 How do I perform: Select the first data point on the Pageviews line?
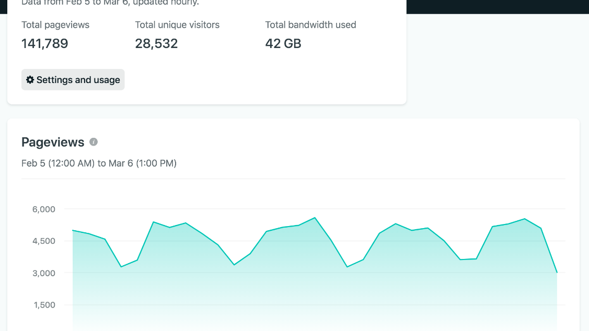pos(73,230)
